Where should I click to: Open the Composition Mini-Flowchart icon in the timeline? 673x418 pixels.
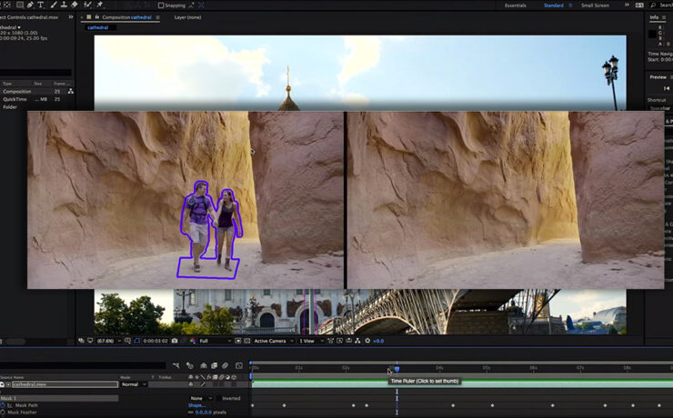pos(176,365)
